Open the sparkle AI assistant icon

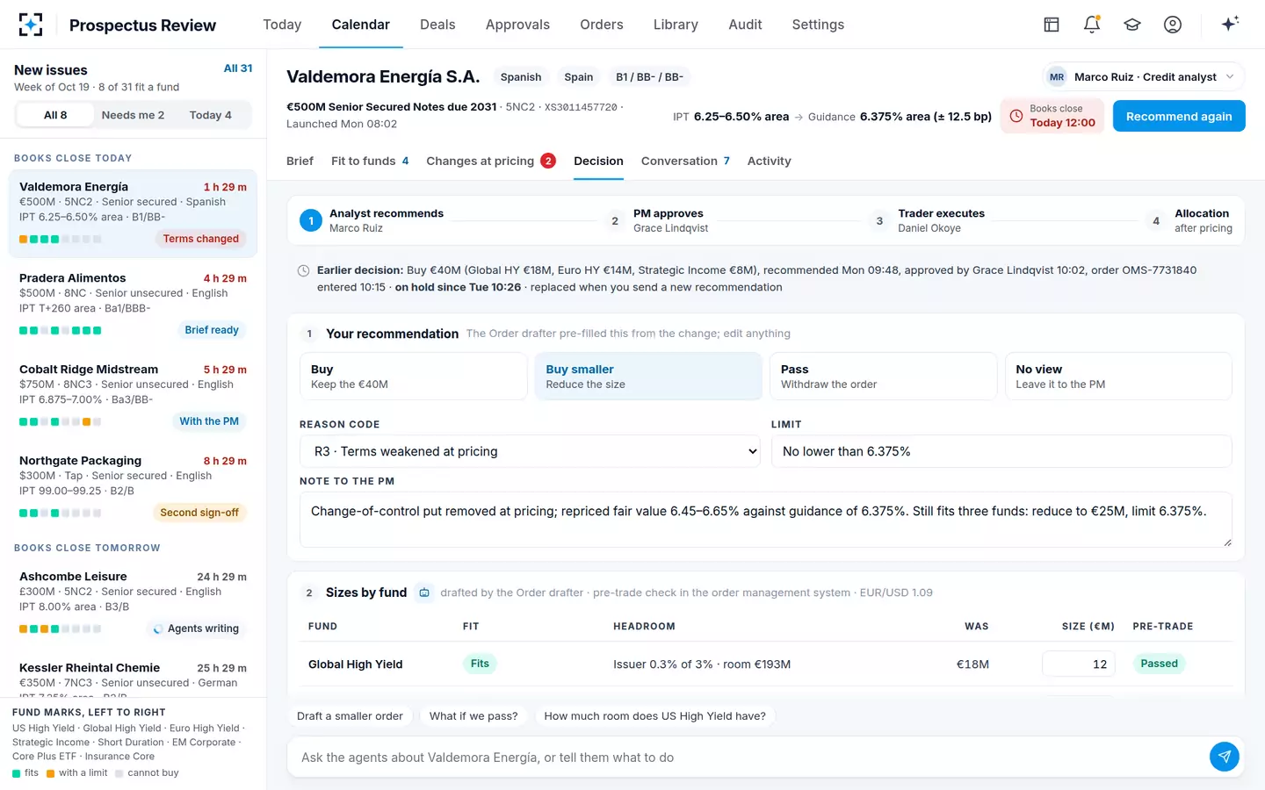(1230, 25)
